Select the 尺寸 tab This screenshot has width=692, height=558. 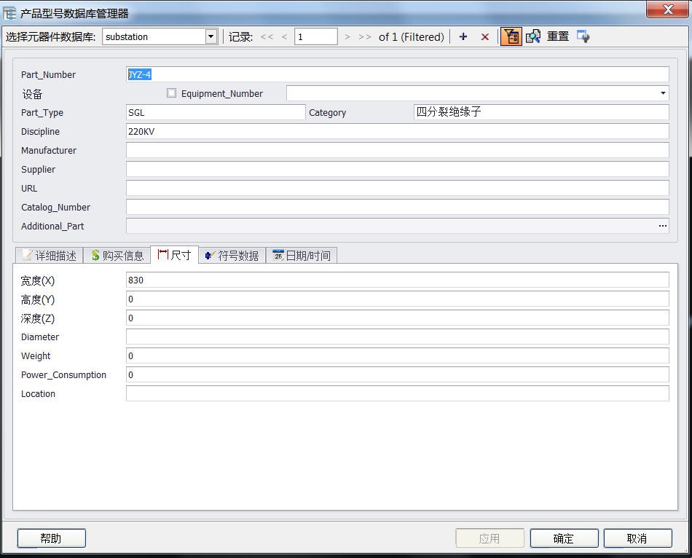[x=174, y=255]
